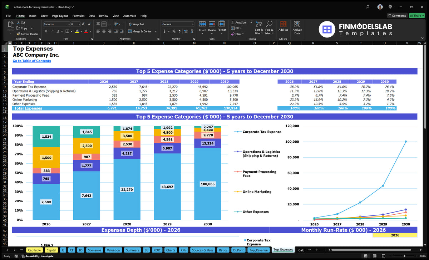Toggle Bold formatting

(x=46, y=31)
